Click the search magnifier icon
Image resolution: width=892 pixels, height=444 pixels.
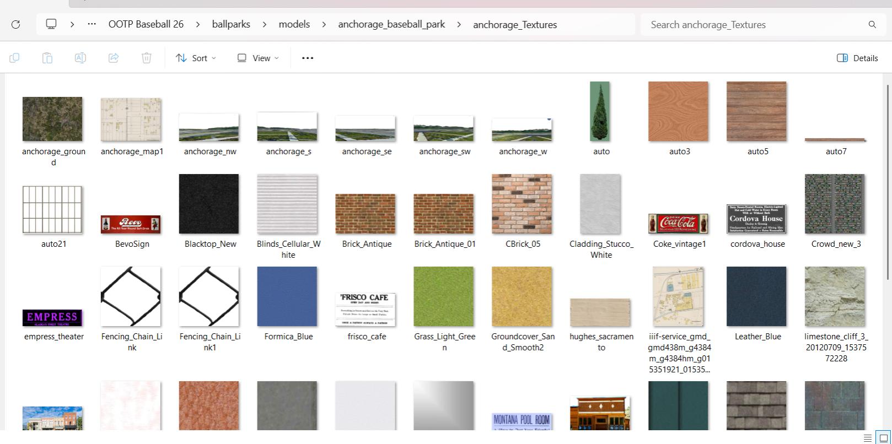coord(872,24)
